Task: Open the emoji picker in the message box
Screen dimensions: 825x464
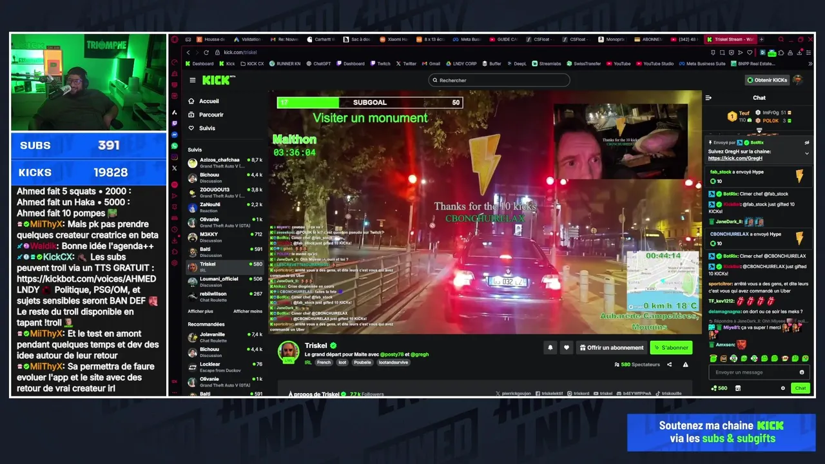Action: coord(802,372)
